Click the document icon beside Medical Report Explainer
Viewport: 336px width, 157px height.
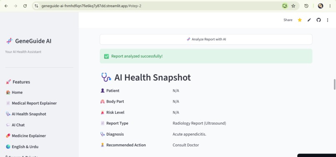click(x=8, y=103)
